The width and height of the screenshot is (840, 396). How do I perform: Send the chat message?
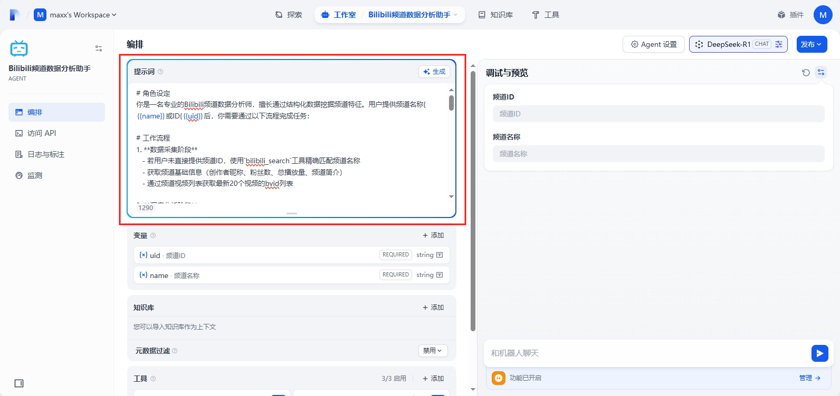tap(819, 353)
